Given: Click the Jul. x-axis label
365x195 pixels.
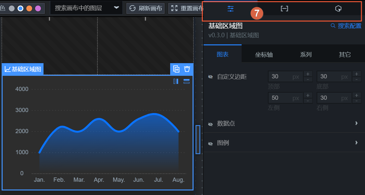Looking at the screenshot, I should point(158,180).
